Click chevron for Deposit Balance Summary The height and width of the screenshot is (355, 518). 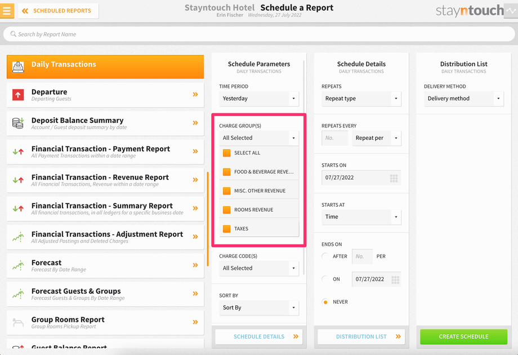pos(195,123)
